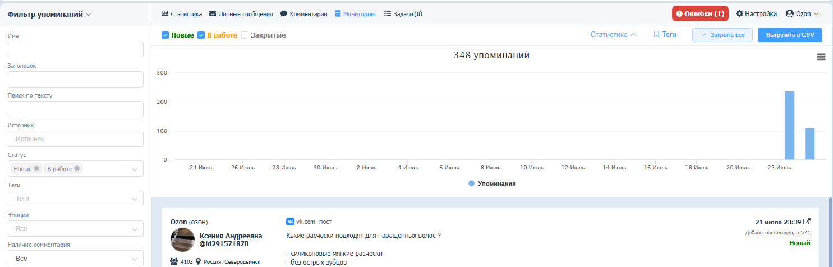Viewport: 833px width, 267px height.
Task: Click the Ozon (ОЗОН) mention heading
Action: (x=189, y=222)
